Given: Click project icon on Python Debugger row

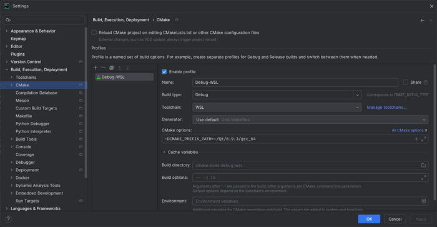Looking at the screenshot, I should pyautogui.click(x=81, y=124).
